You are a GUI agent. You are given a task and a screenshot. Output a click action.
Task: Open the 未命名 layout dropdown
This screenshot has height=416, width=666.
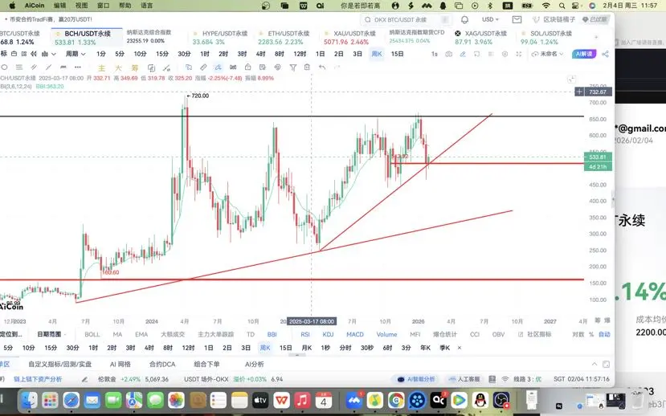pyautogui.click(x=547, y=54)
